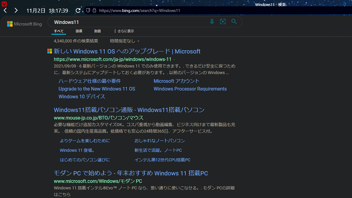Open the shield tracker blocker icon

coord(88,10)
